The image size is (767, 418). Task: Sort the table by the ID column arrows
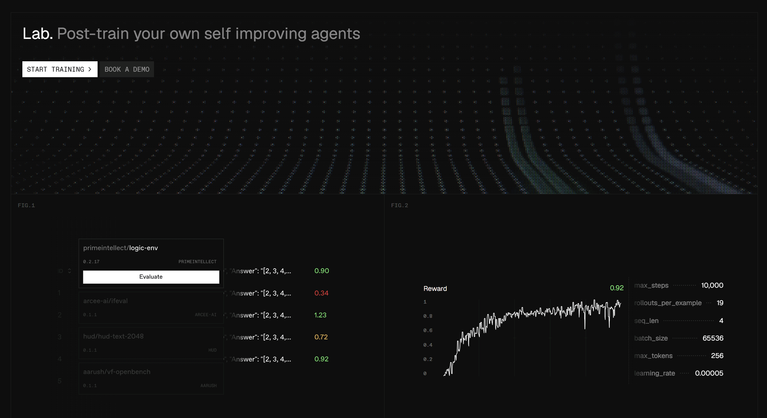(69, 271)
